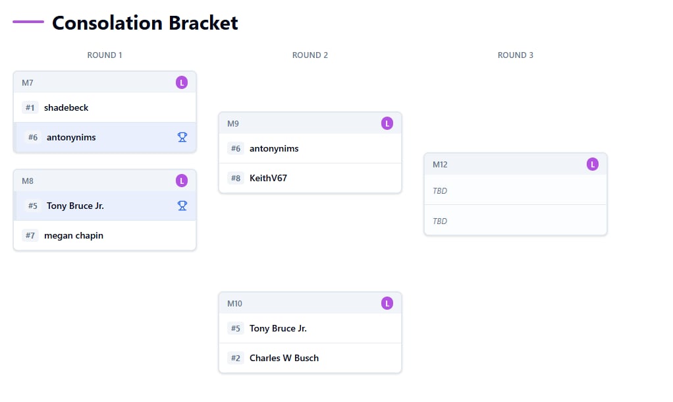This screenshot has height=402, width=673.
Task: Click the purple L badge on match M9
Action: [387, 123]
